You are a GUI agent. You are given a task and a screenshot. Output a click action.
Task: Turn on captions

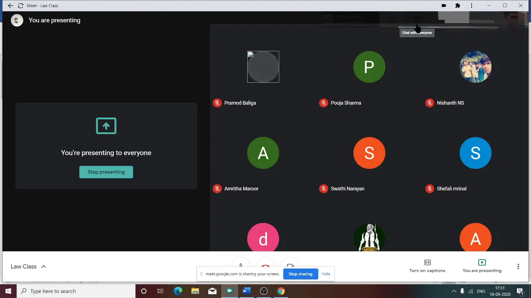(x=427, y=267)
